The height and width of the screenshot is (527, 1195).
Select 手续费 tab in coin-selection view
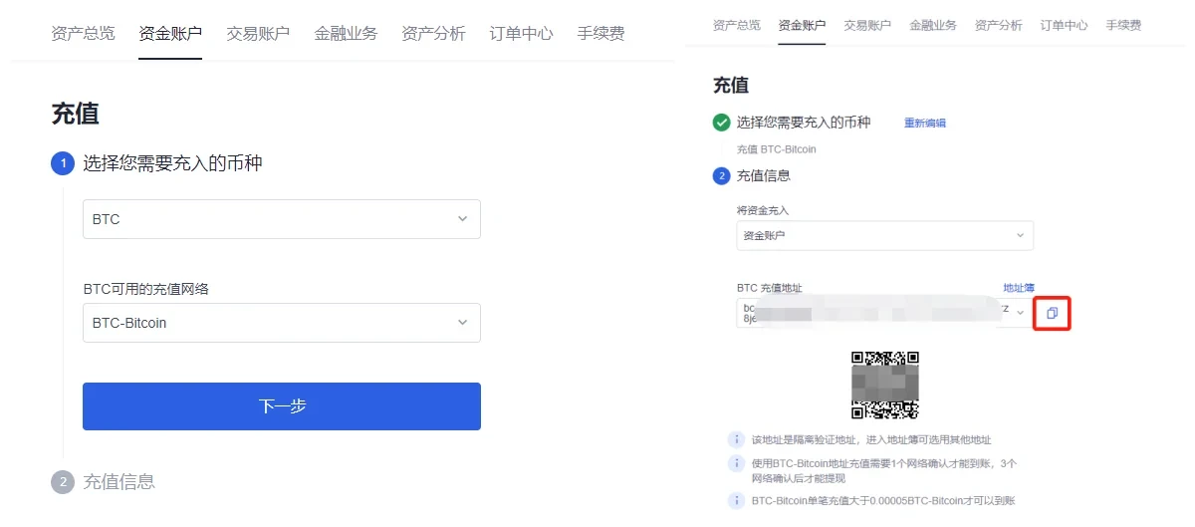(600, 33)
